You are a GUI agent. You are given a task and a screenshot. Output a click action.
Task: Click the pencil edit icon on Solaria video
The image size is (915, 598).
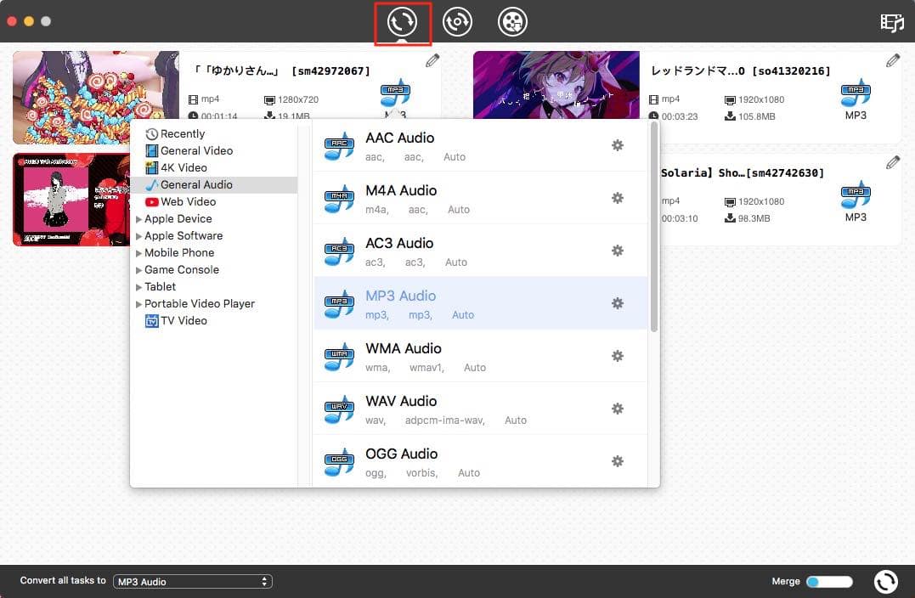tap(892, 162)
